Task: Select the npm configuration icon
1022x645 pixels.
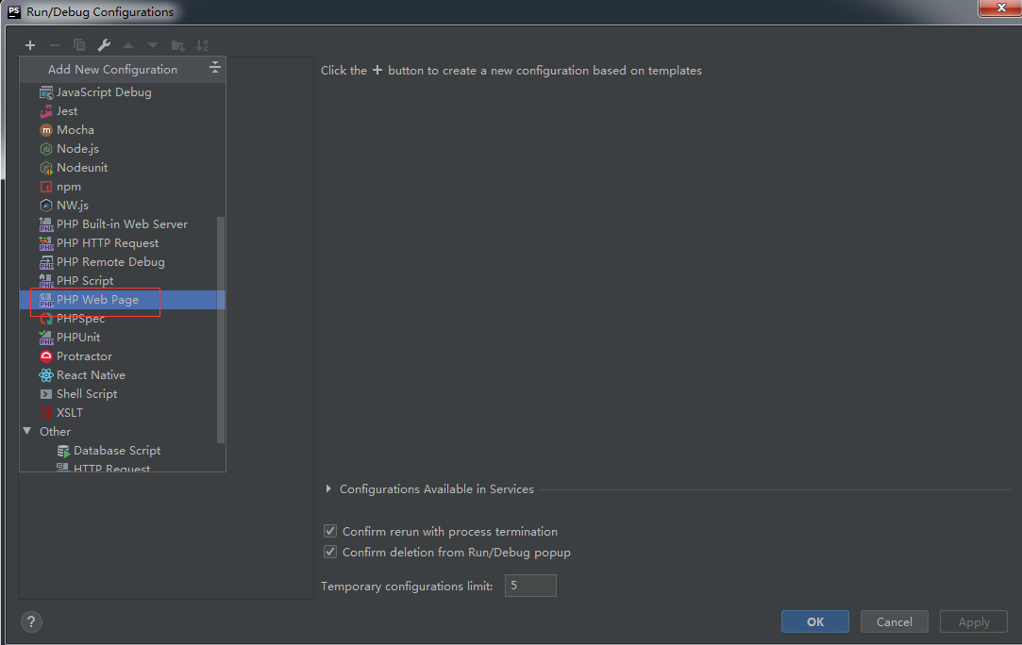Action: click(x=46, y=187)
